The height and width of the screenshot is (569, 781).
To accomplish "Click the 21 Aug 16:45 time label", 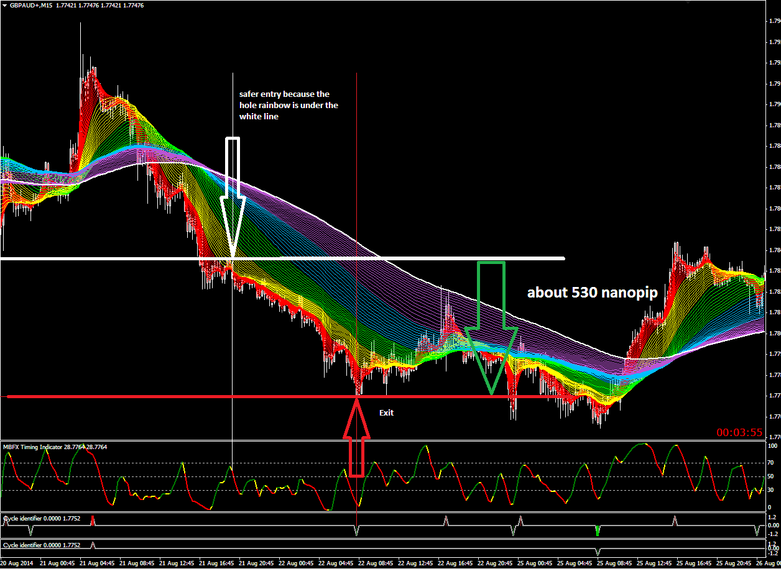I will [x=216, y=563].
